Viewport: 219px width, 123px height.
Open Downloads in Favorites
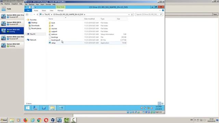click(x=35, y=26)
